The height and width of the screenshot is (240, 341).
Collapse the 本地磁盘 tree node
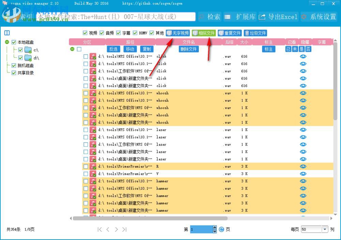coord(7,42)
